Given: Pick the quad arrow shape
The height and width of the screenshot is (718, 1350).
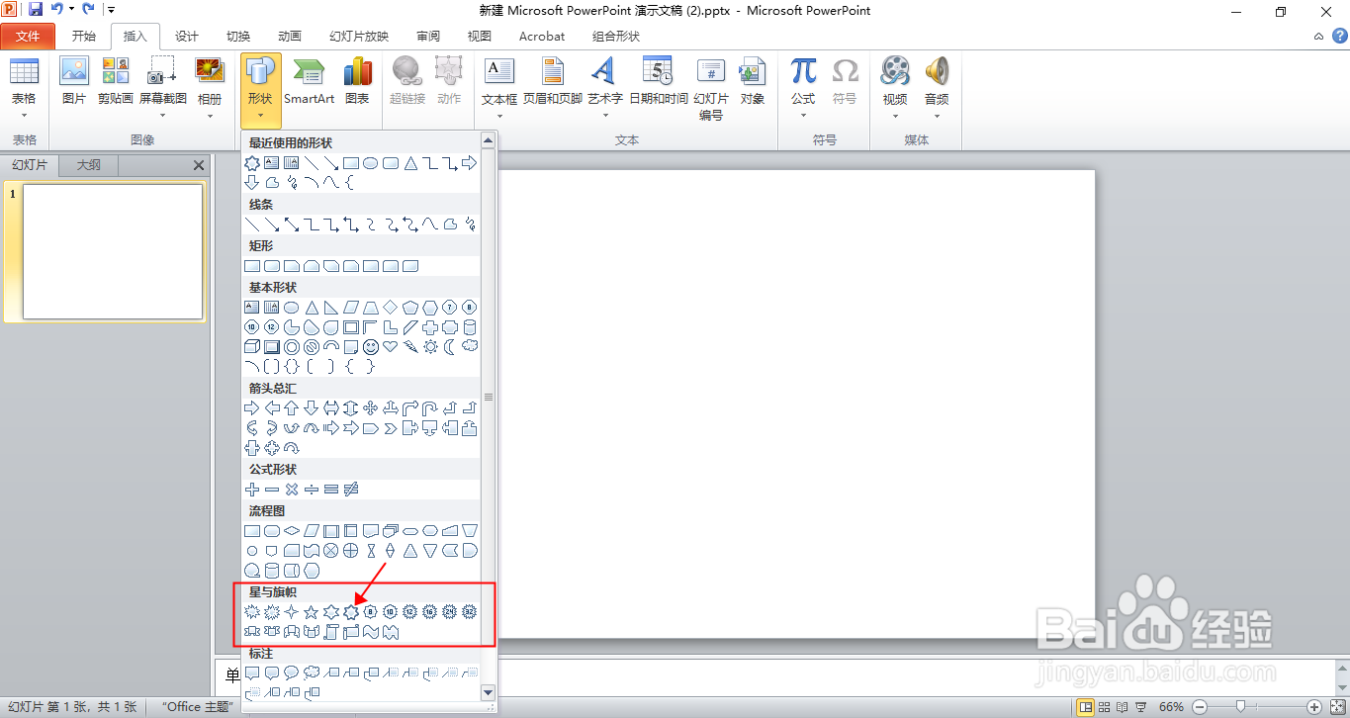Looking at the screenshot, I should [371, 408].
